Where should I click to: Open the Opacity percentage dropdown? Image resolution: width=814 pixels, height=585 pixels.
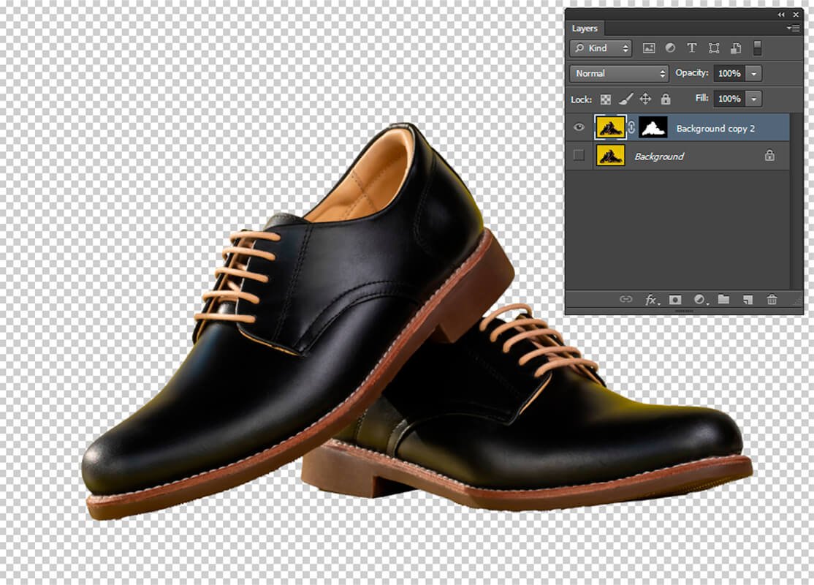click(753, 73)
